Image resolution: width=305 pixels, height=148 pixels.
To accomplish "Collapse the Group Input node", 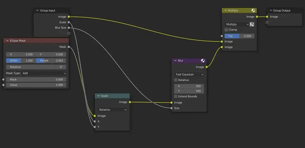I will [x=37, y=11].
